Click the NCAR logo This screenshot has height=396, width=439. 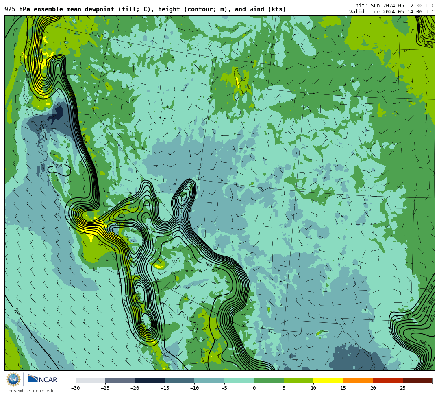pos(42,379)
